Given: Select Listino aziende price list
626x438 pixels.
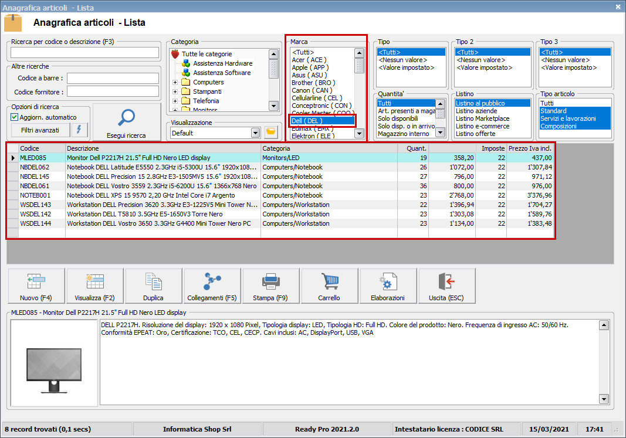Looking at the screenshot, I should (476, 111).
